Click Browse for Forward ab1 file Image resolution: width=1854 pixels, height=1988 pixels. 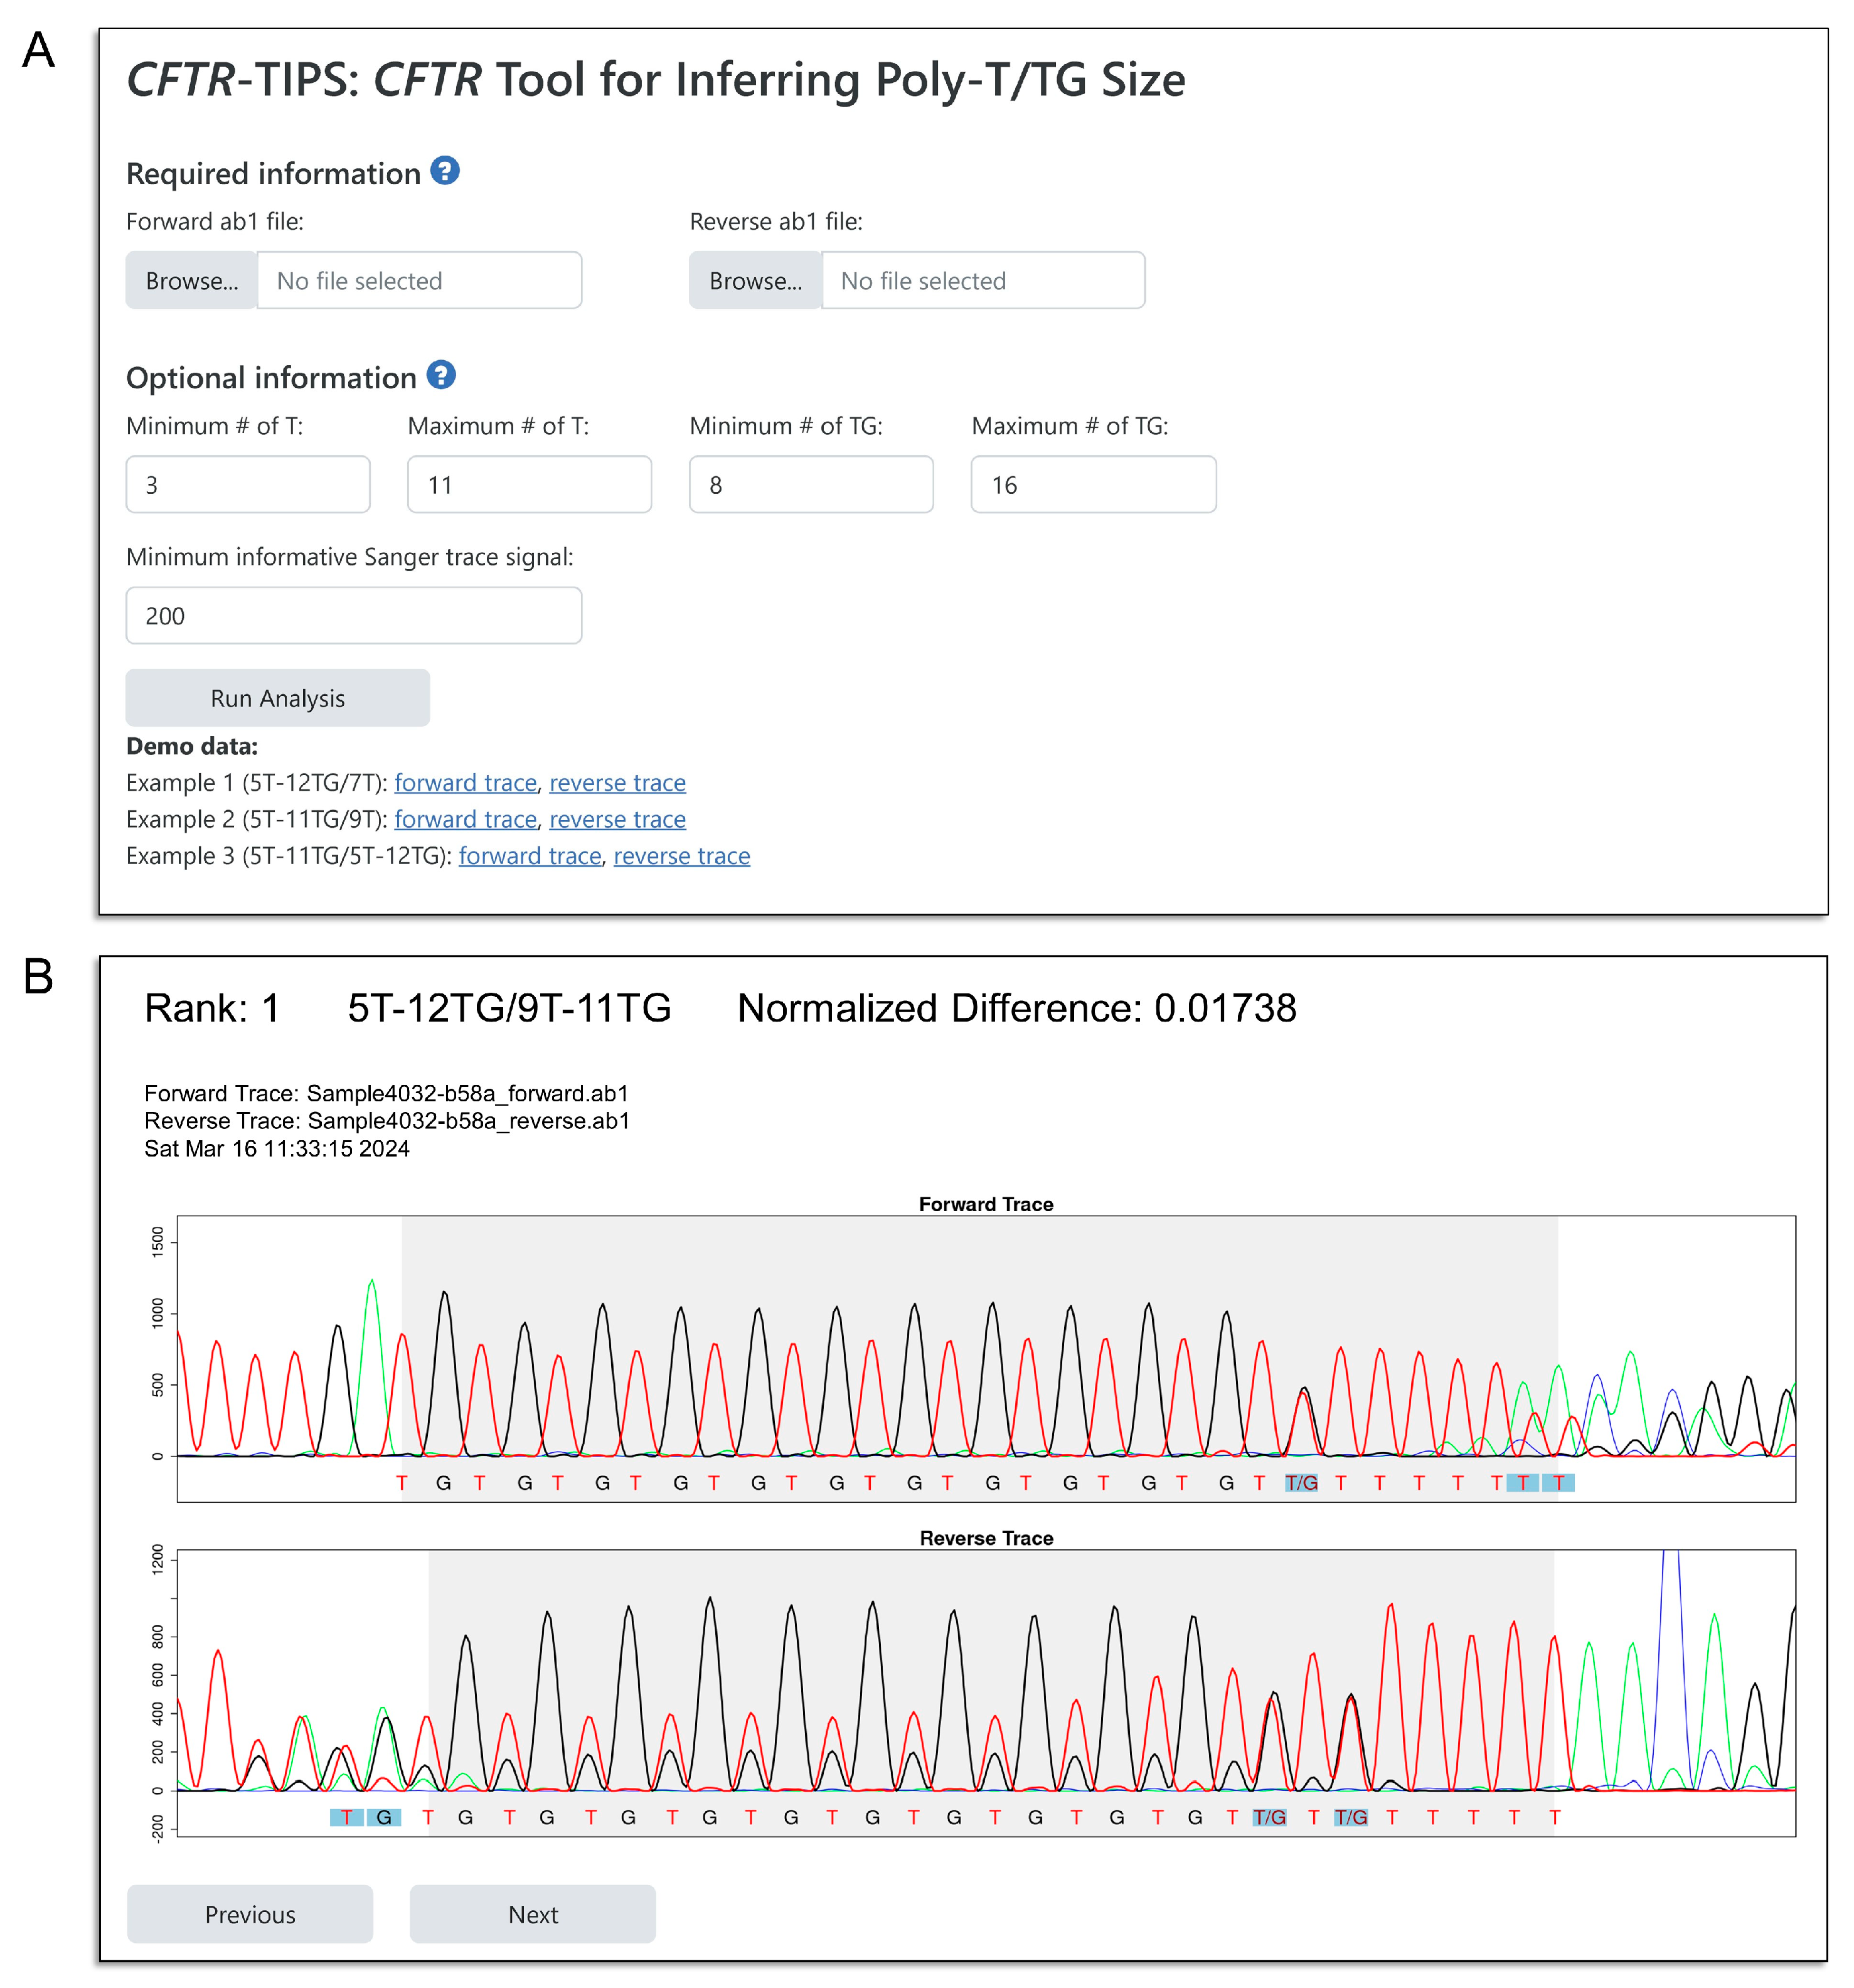point(191,281)
